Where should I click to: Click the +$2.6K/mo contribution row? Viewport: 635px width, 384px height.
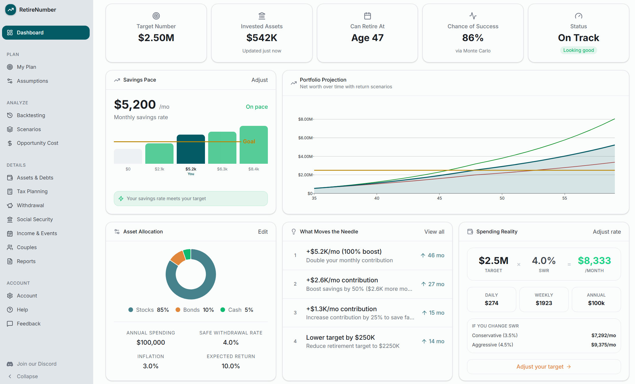[367, 284]
